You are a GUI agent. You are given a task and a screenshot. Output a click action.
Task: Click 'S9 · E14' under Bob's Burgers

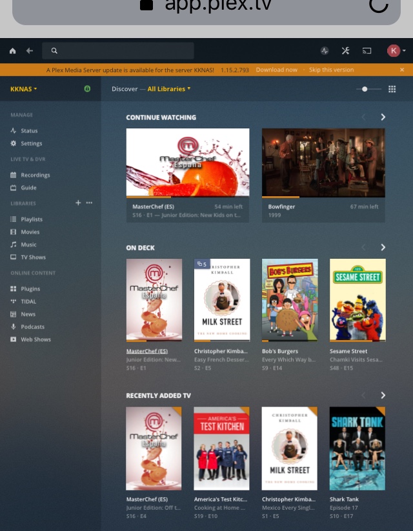[272, 368]
